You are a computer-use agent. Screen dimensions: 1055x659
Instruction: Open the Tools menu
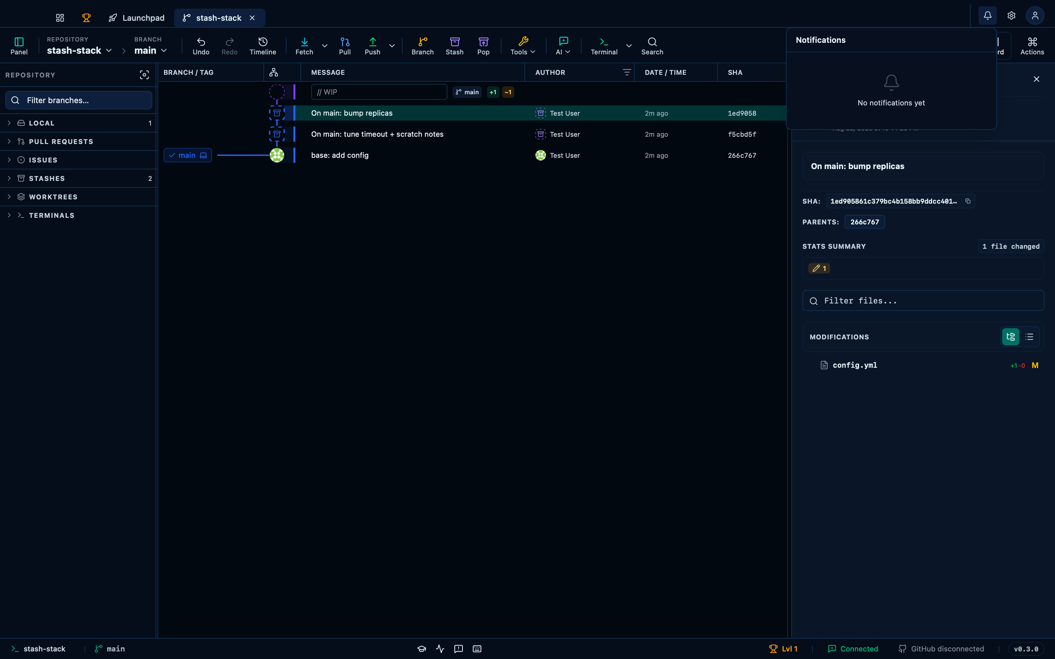523,46
